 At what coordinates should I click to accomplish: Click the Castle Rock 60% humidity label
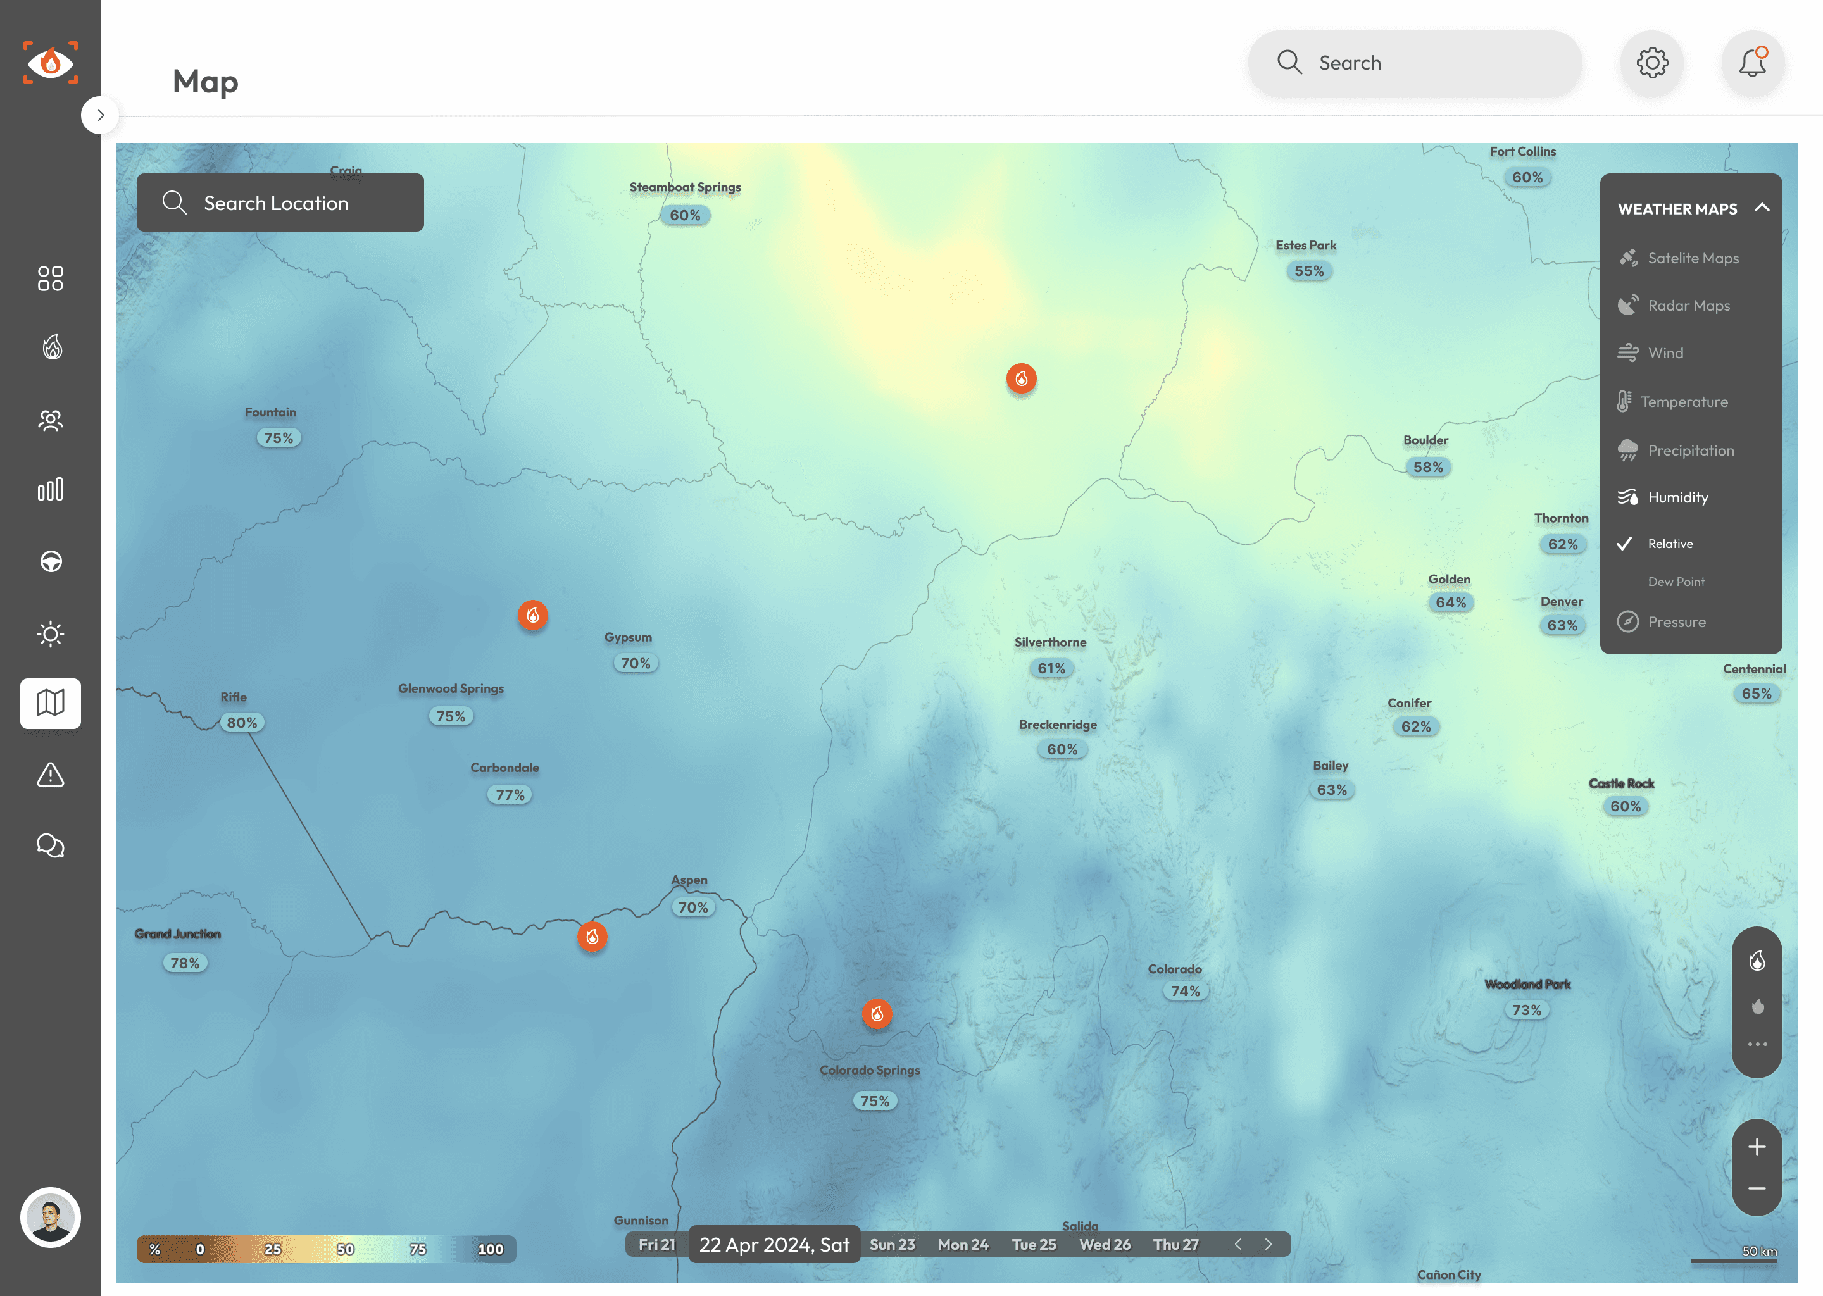1625,806
